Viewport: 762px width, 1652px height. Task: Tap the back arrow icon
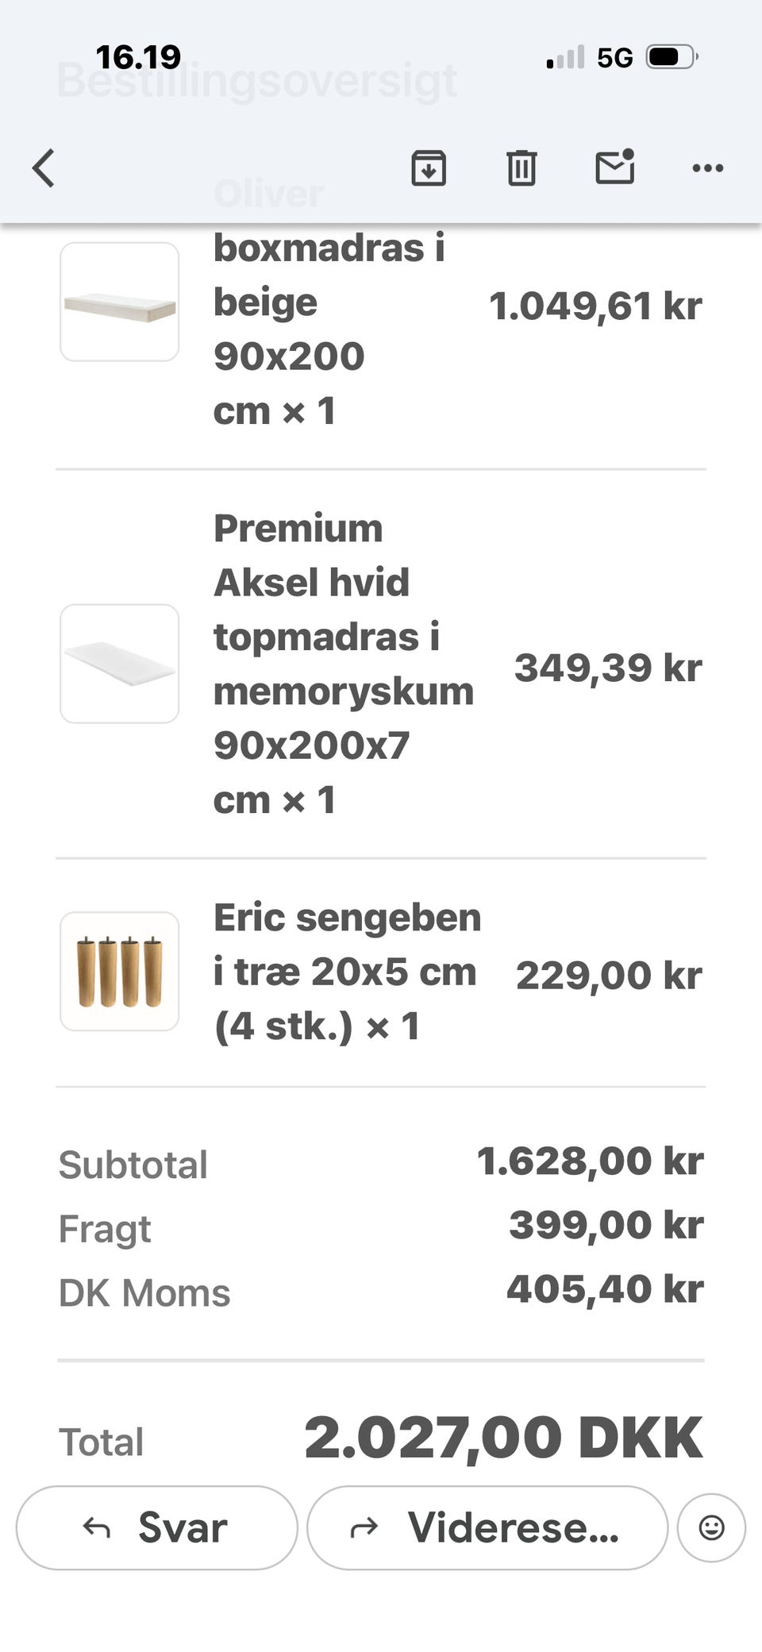(x=44, y=168)
